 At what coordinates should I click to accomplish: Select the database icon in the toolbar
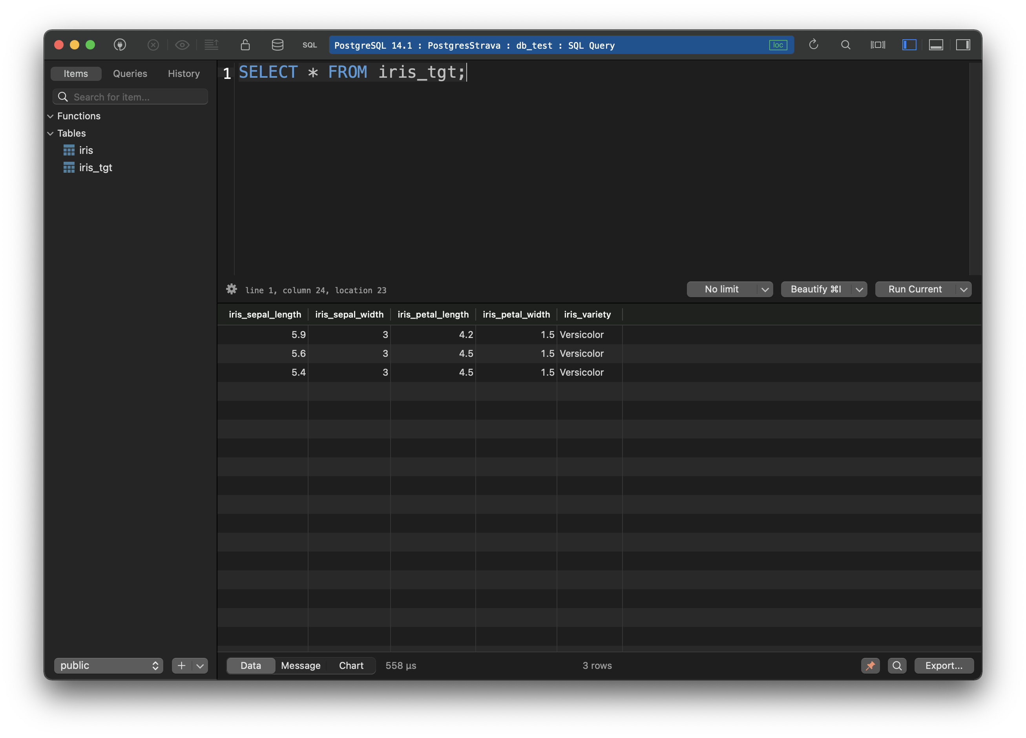(277, 45)
